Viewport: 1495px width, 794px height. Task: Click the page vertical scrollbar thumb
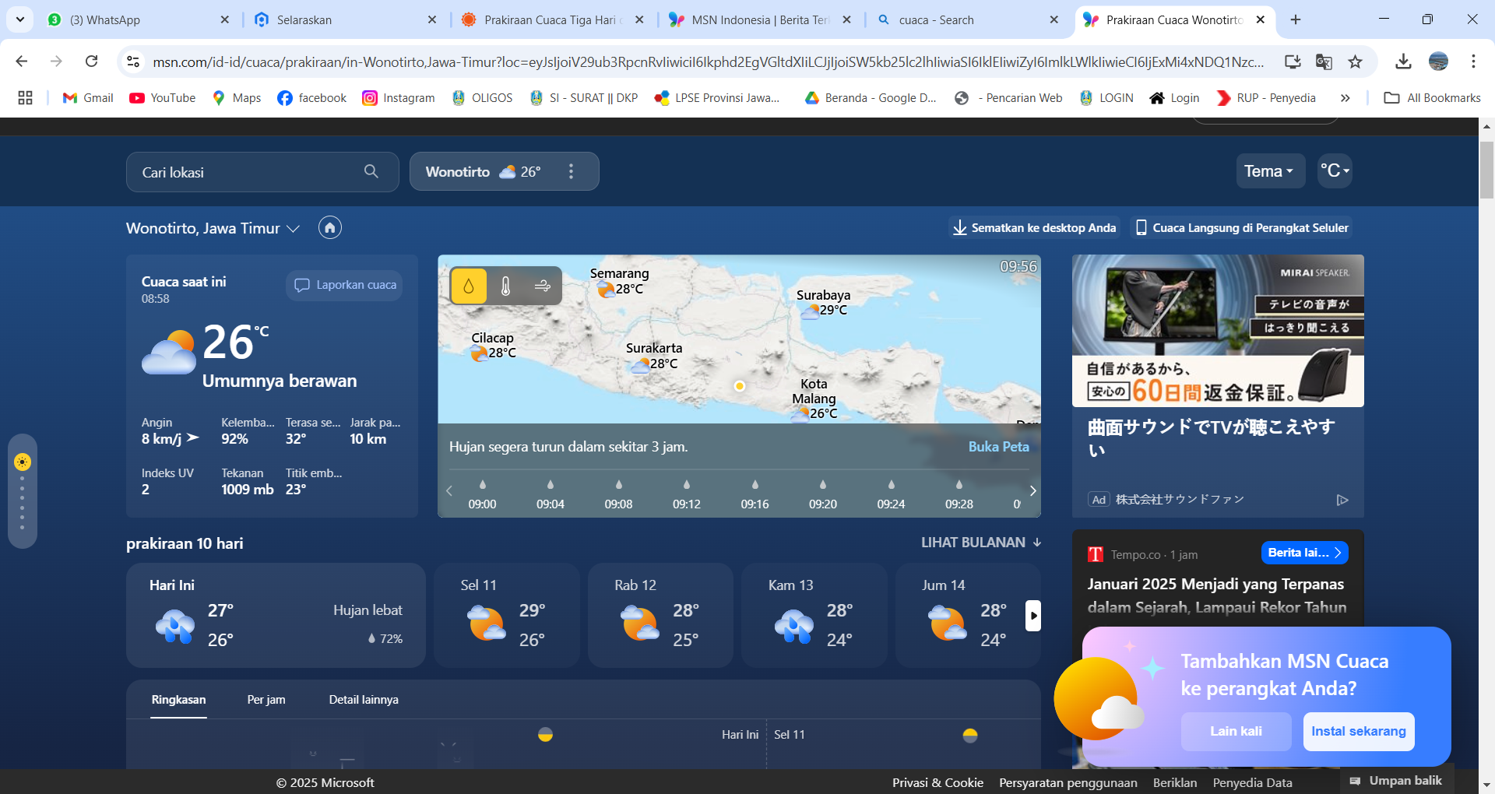coord(1486,170)
